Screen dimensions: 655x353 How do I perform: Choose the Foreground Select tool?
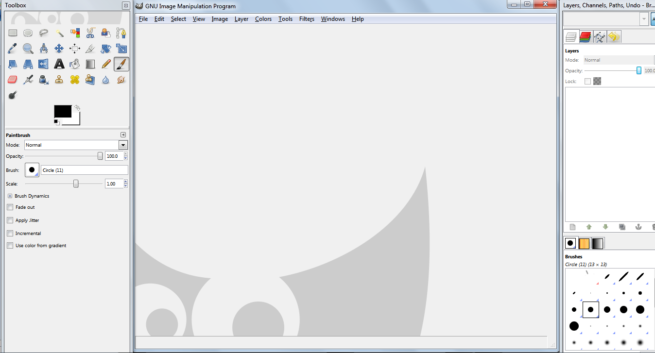tap(106, 33)
